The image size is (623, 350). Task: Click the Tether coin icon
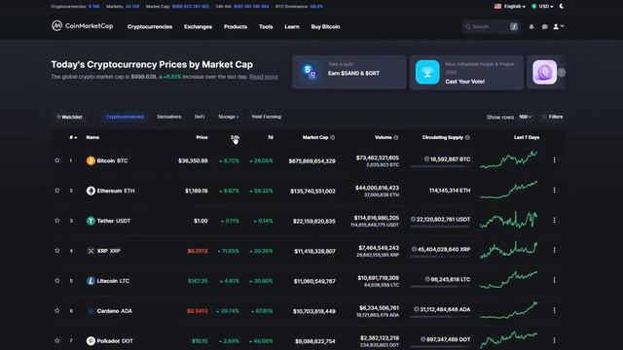[x=91, y=221]
